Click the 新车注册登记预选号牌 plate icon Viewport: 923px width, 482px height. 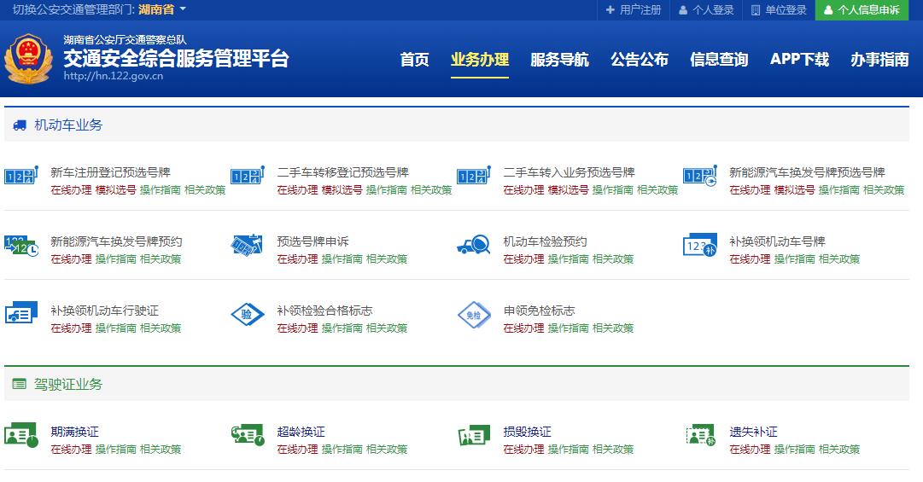(x=21, y=175)
